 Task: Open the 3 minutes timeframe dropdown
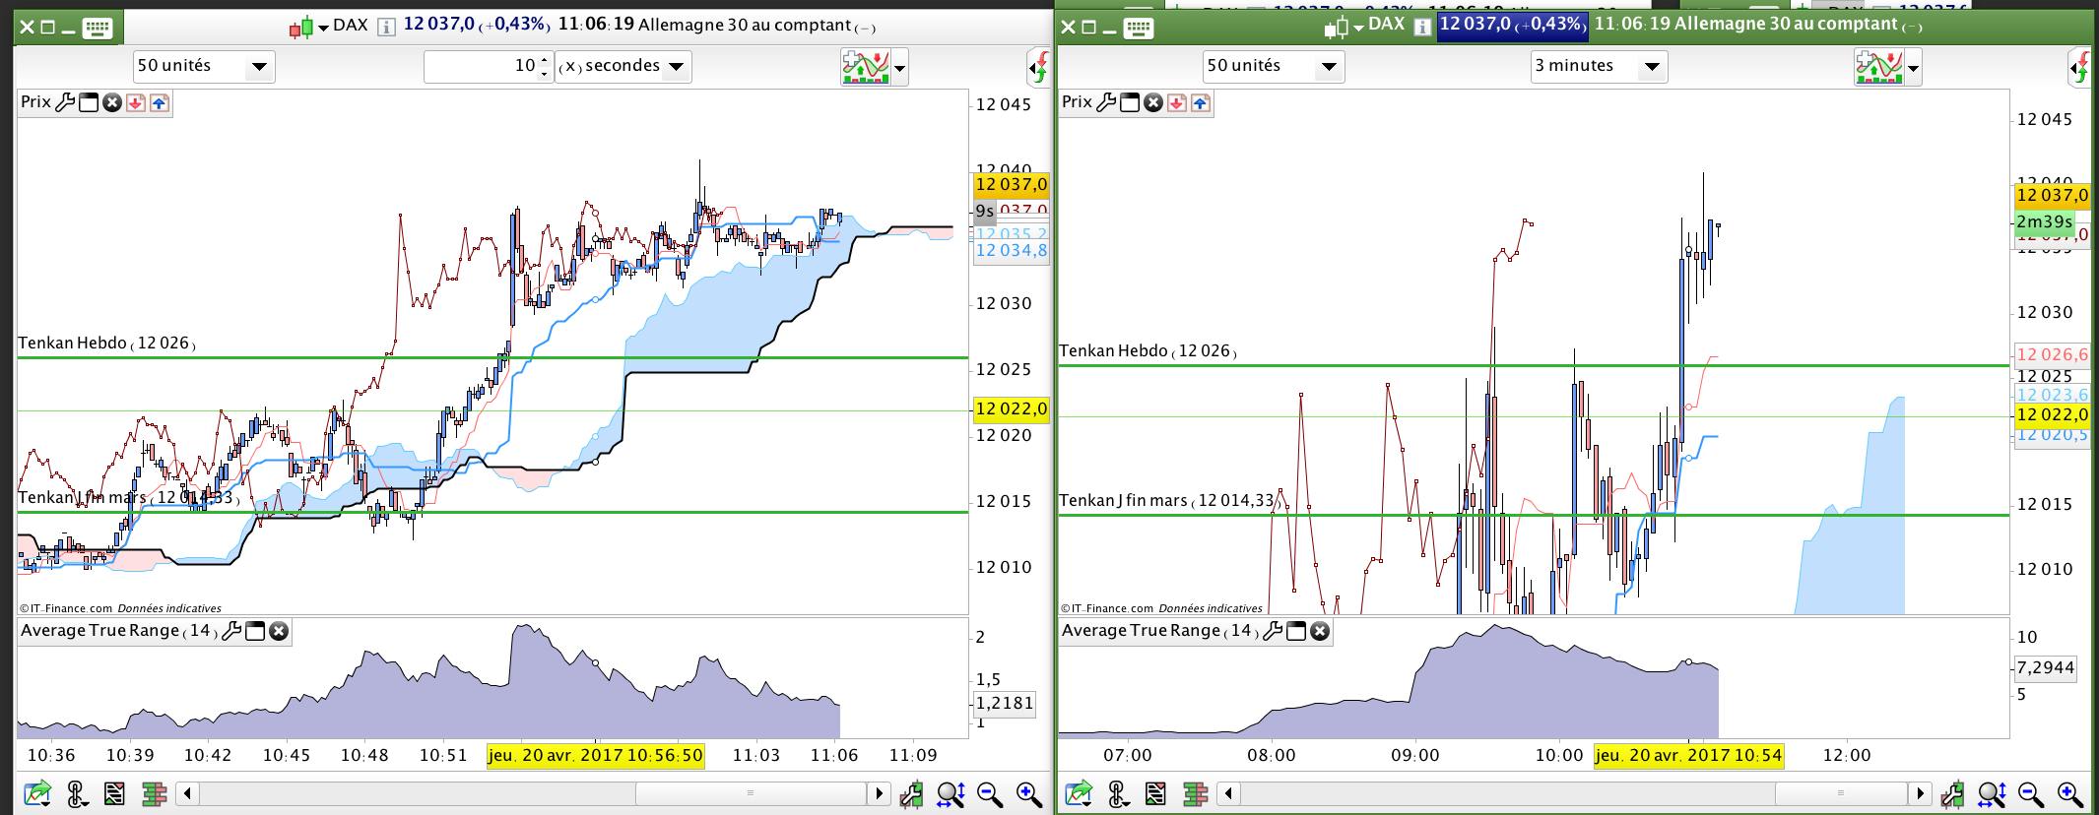click(1599, 66)
